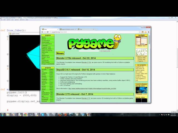178x133 pixels.
Task: Open the Albow spotlight thumbnail
Action: (142, 41)
